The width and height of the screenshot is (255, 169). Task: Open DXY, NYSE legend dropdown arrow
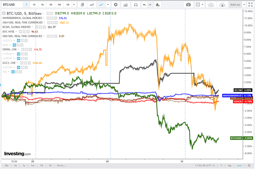pos(16,31)
